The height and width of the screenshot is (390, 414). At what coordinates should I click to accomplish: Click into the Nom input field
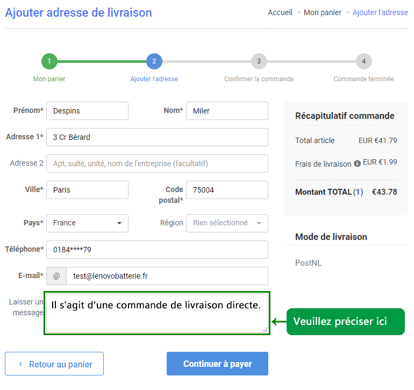coord(227,111)
